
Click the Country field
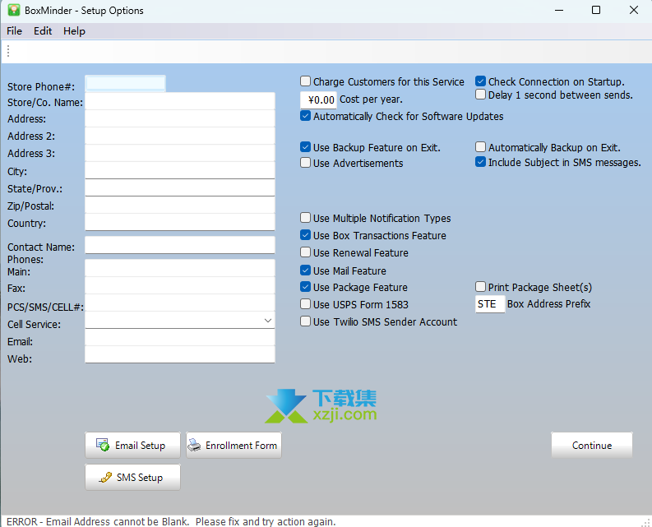pos(180,222)
